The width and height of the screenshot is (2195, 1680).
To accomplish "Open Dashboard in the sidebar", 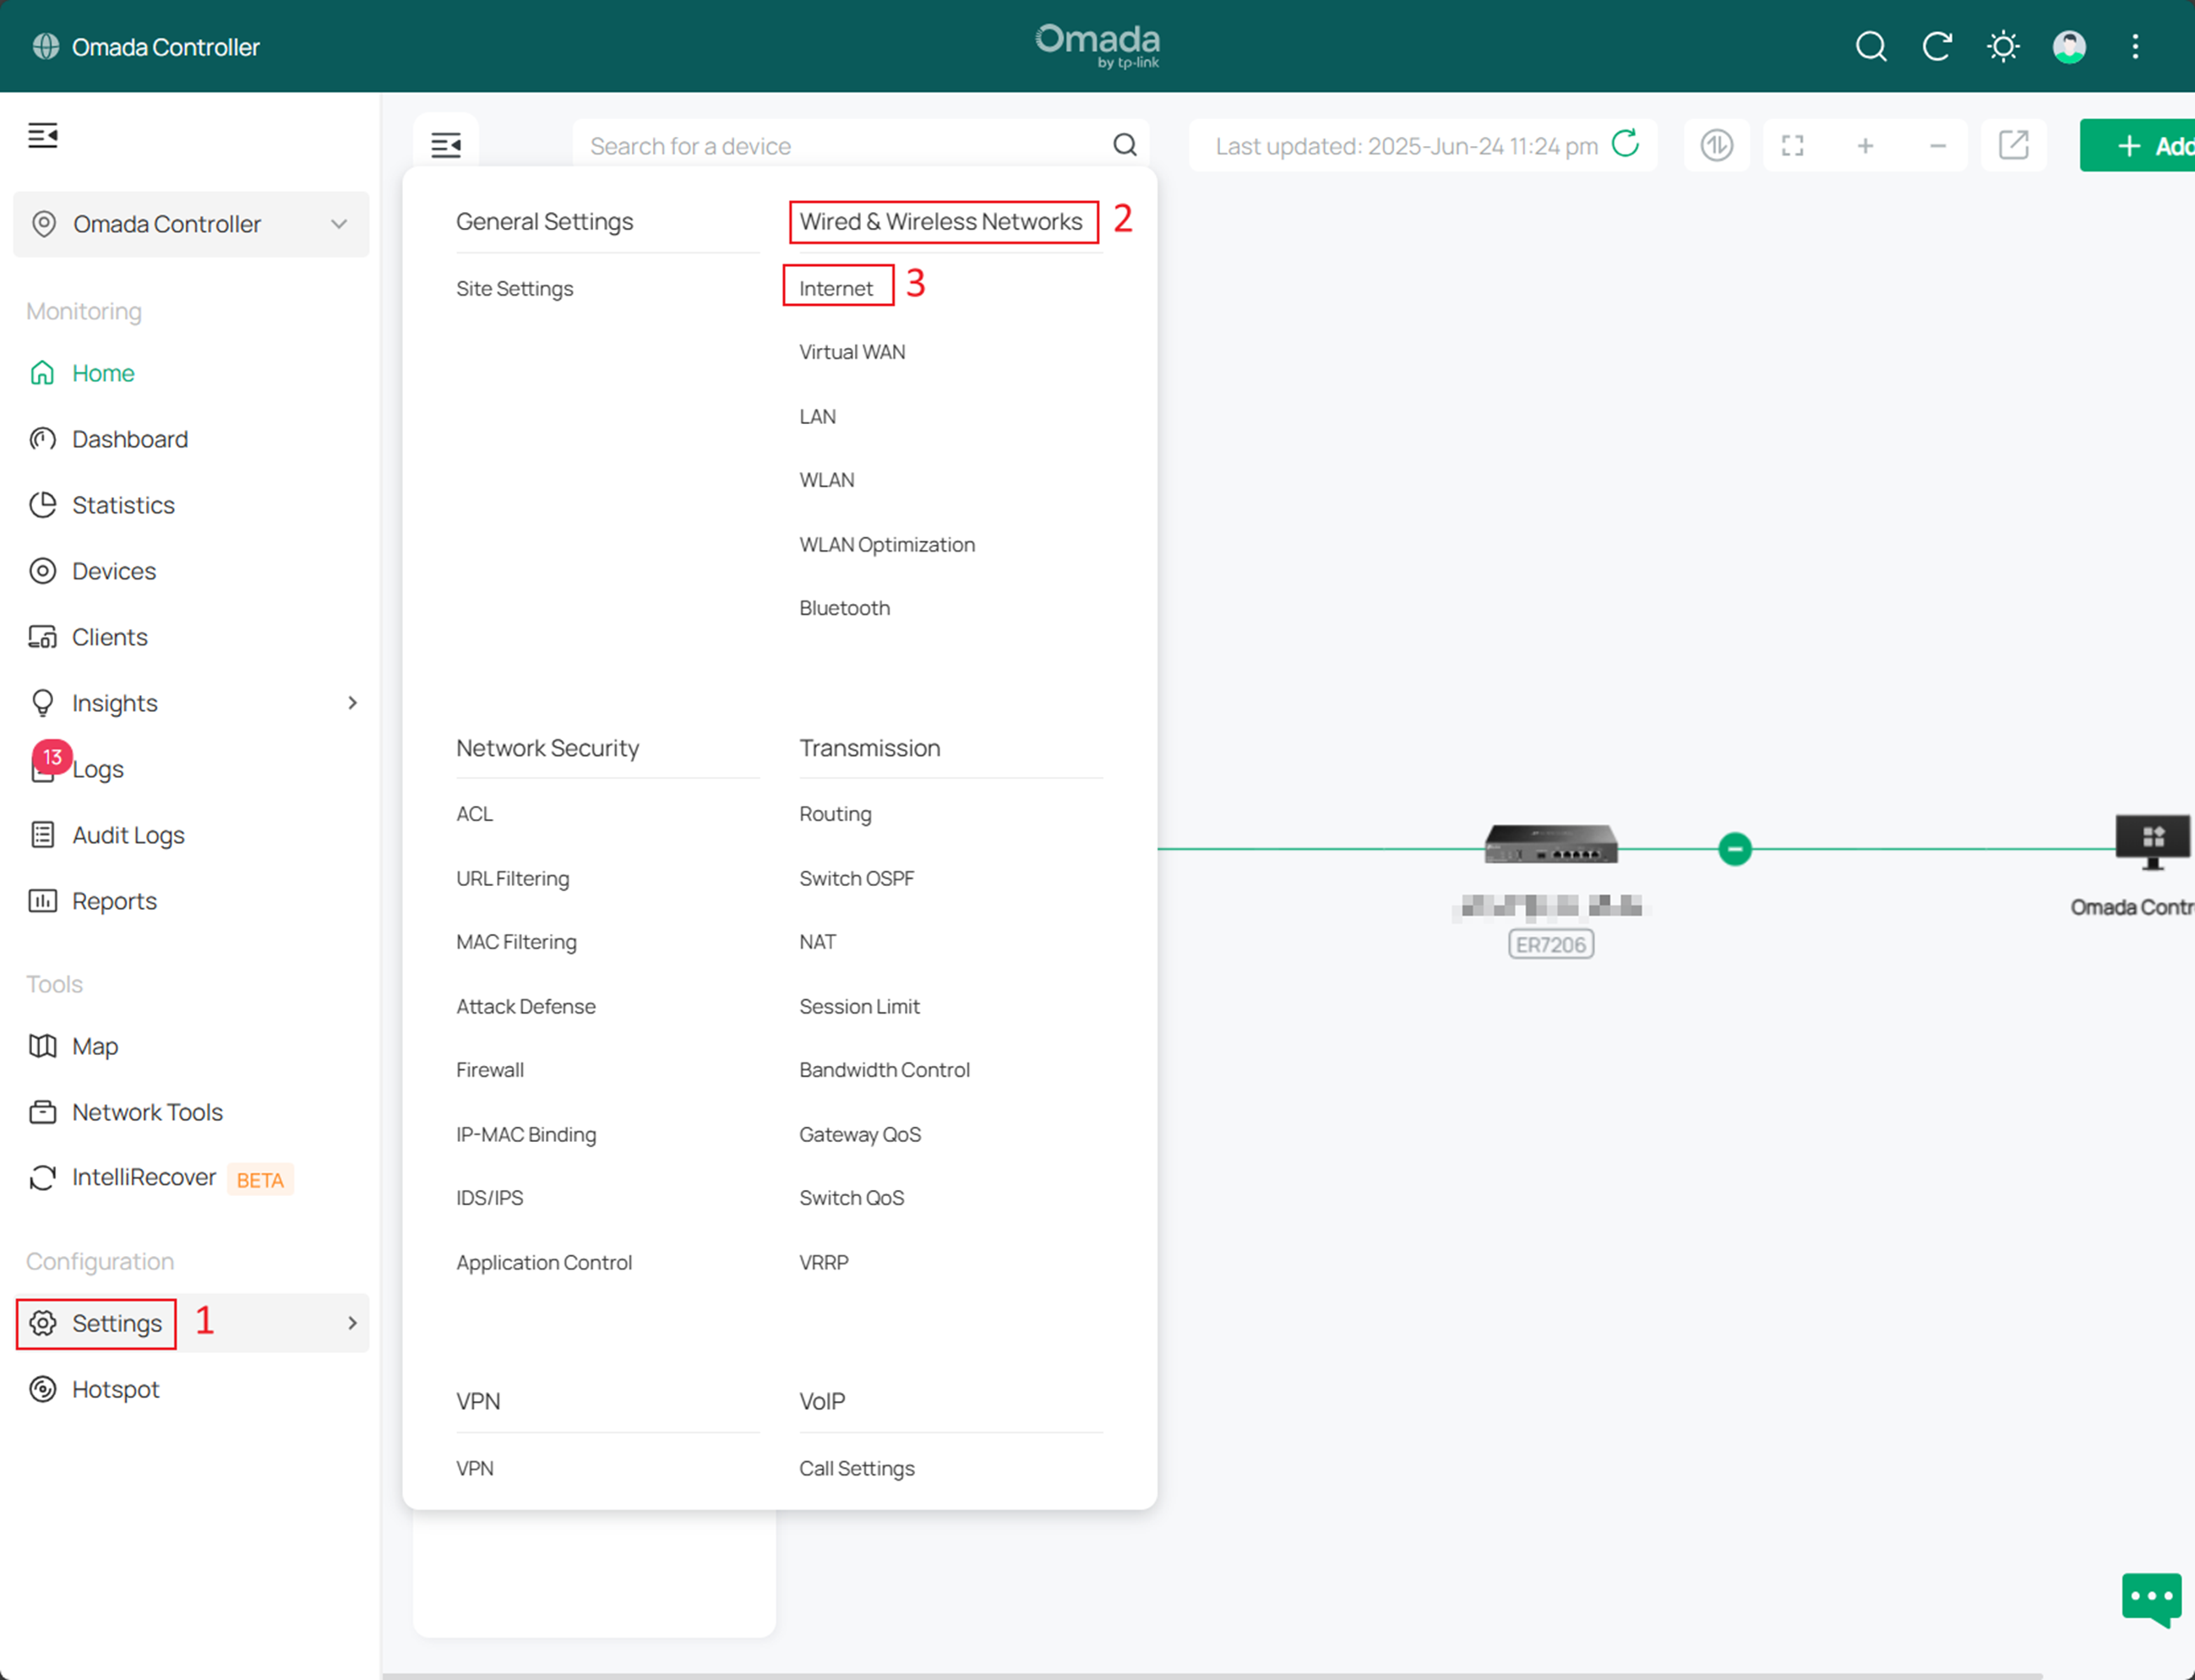I will [x=190, y=439].
